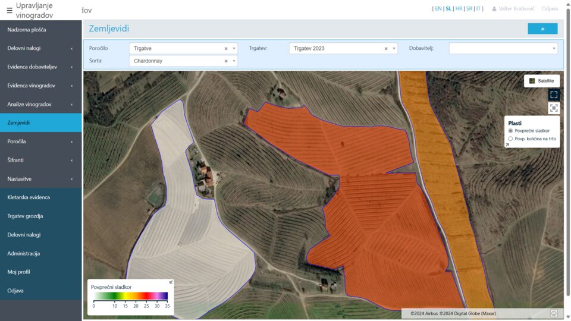571x321 pixels.
Task: Enter fullscreen map view
Action: pyautogui.click(x=554, y=95)
